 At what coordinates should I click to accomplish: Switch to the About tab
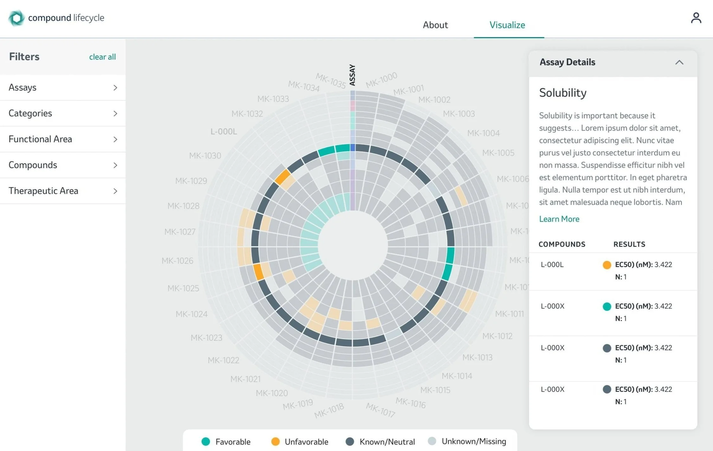435,25
